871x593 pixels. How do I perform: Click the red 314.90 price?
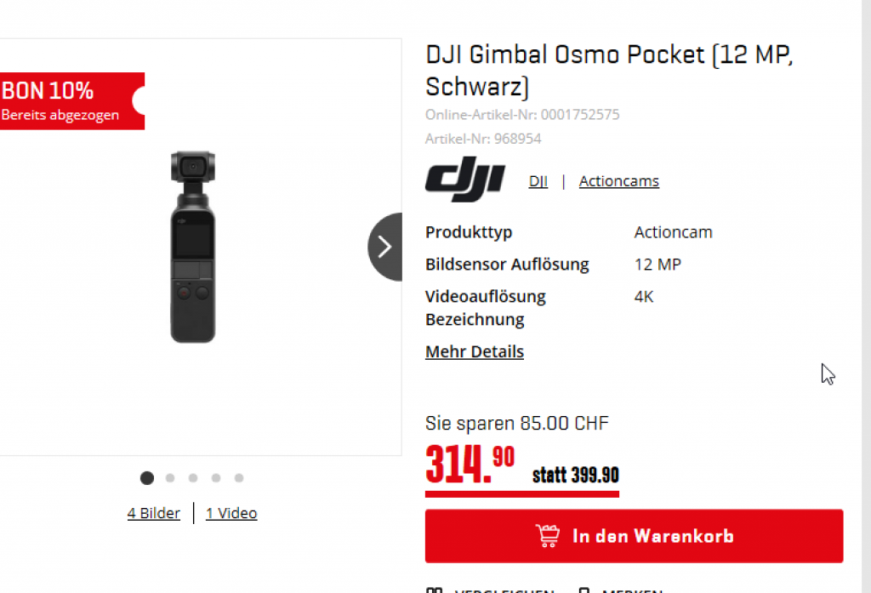470,465
